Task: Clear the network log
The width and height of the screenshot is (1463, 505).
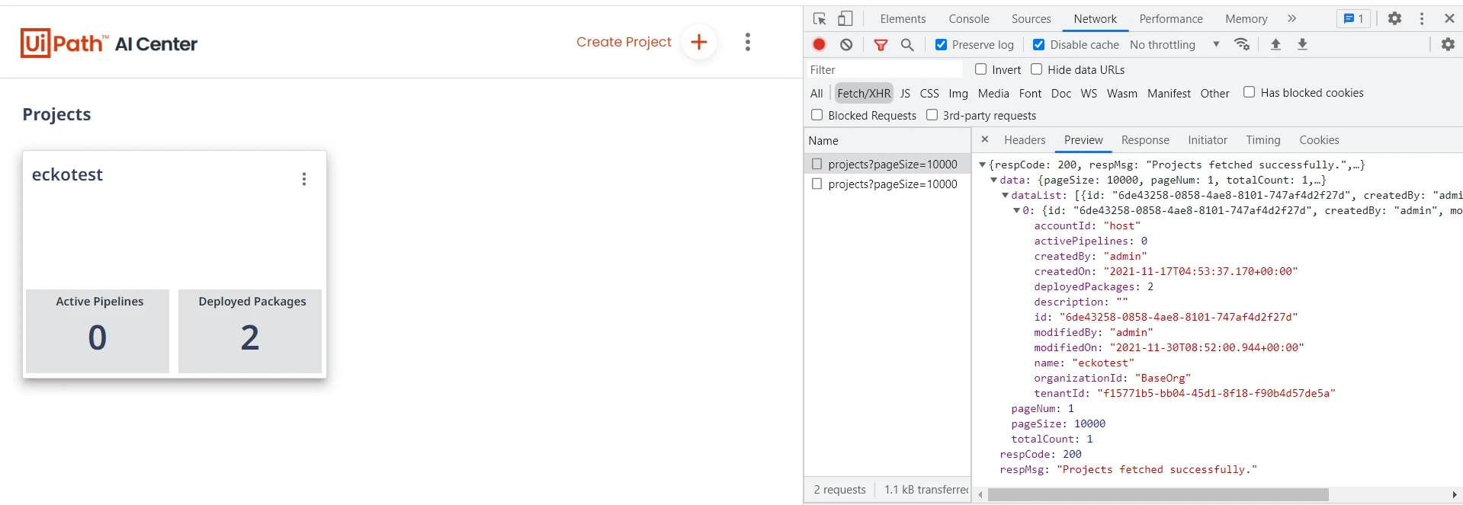Action: click(846, 45)
